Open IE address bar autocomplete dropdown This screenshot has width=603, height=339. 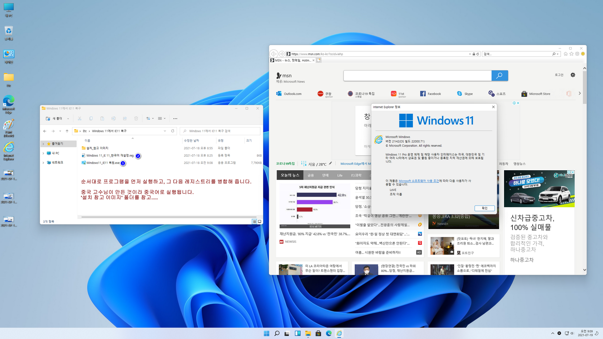(x=470, y=54)
